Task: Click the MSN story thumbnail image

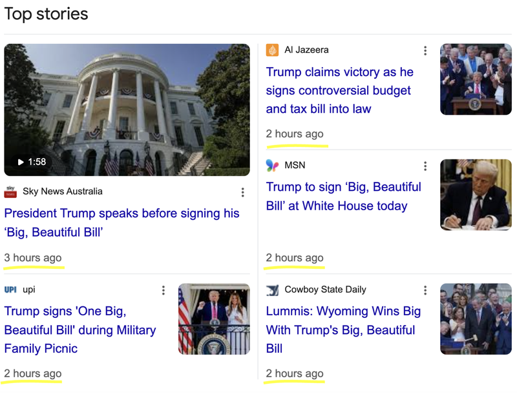Action: pyautogui.click(x=476, y=195)
